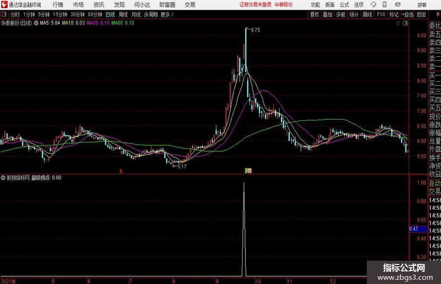Click the 多股 multi-stock button
Screen dimensions: 441x284
click(x=341, y=14)
